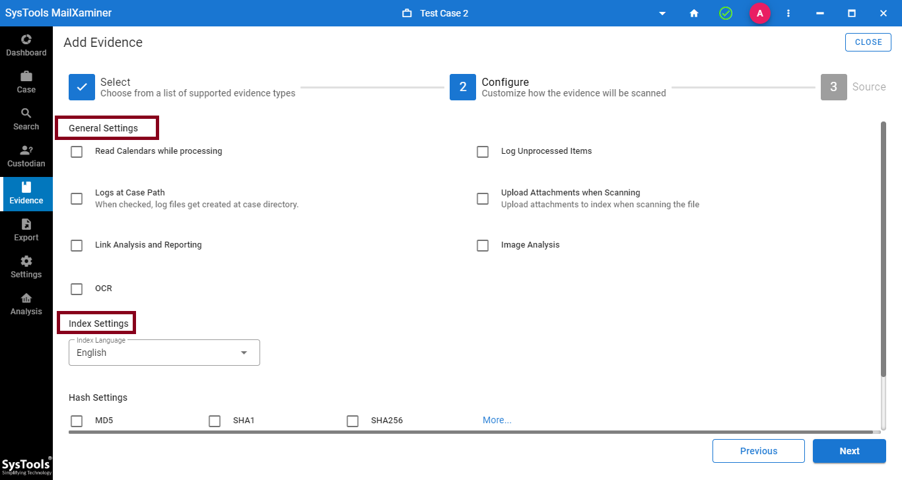Toggle Logs at Case Path checkbox
This screenshot has width=902, height=480.
[77, 199]
